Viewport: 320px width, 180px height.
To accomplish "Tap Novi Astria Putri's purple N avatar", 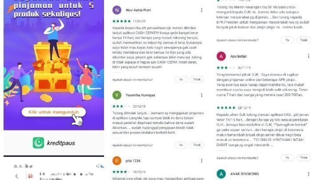I will [117, 10].
